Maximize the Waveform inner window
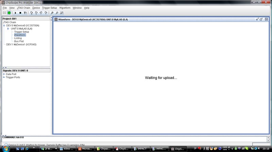 coord(261,19)
